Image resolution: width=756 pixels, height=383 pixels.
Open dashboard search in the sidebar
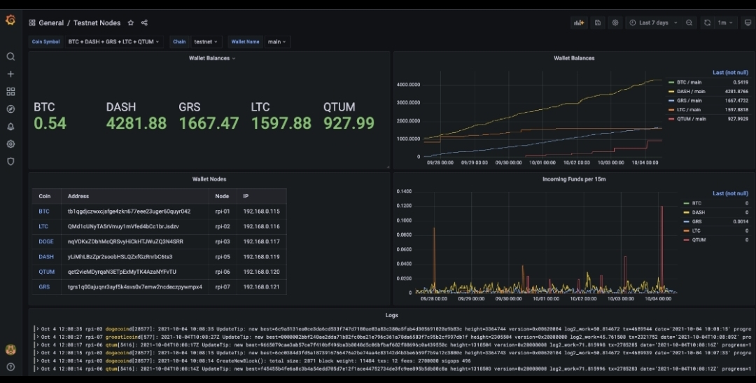point(10,57)
